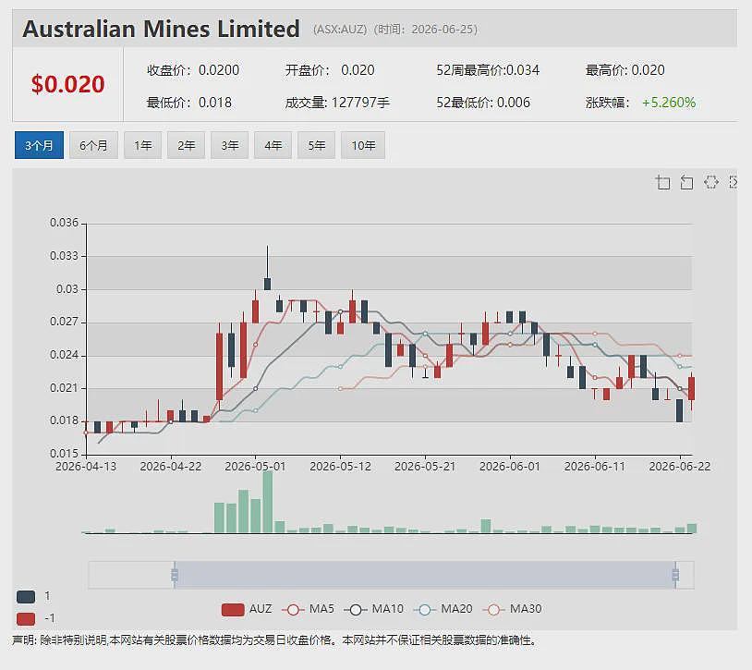The height and width of the screenshot is (670, 752).
Task: Toggle the MA5 line legend
Action: (x=308, y=609)
